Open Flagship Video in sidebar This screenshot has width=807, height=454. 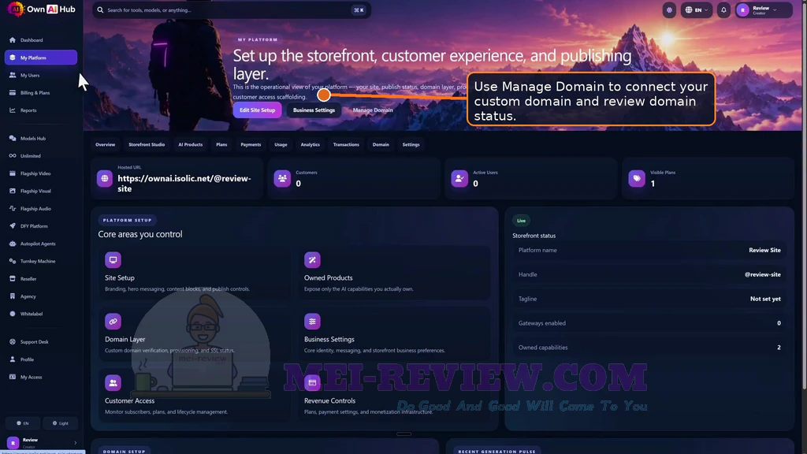(41, 173)
